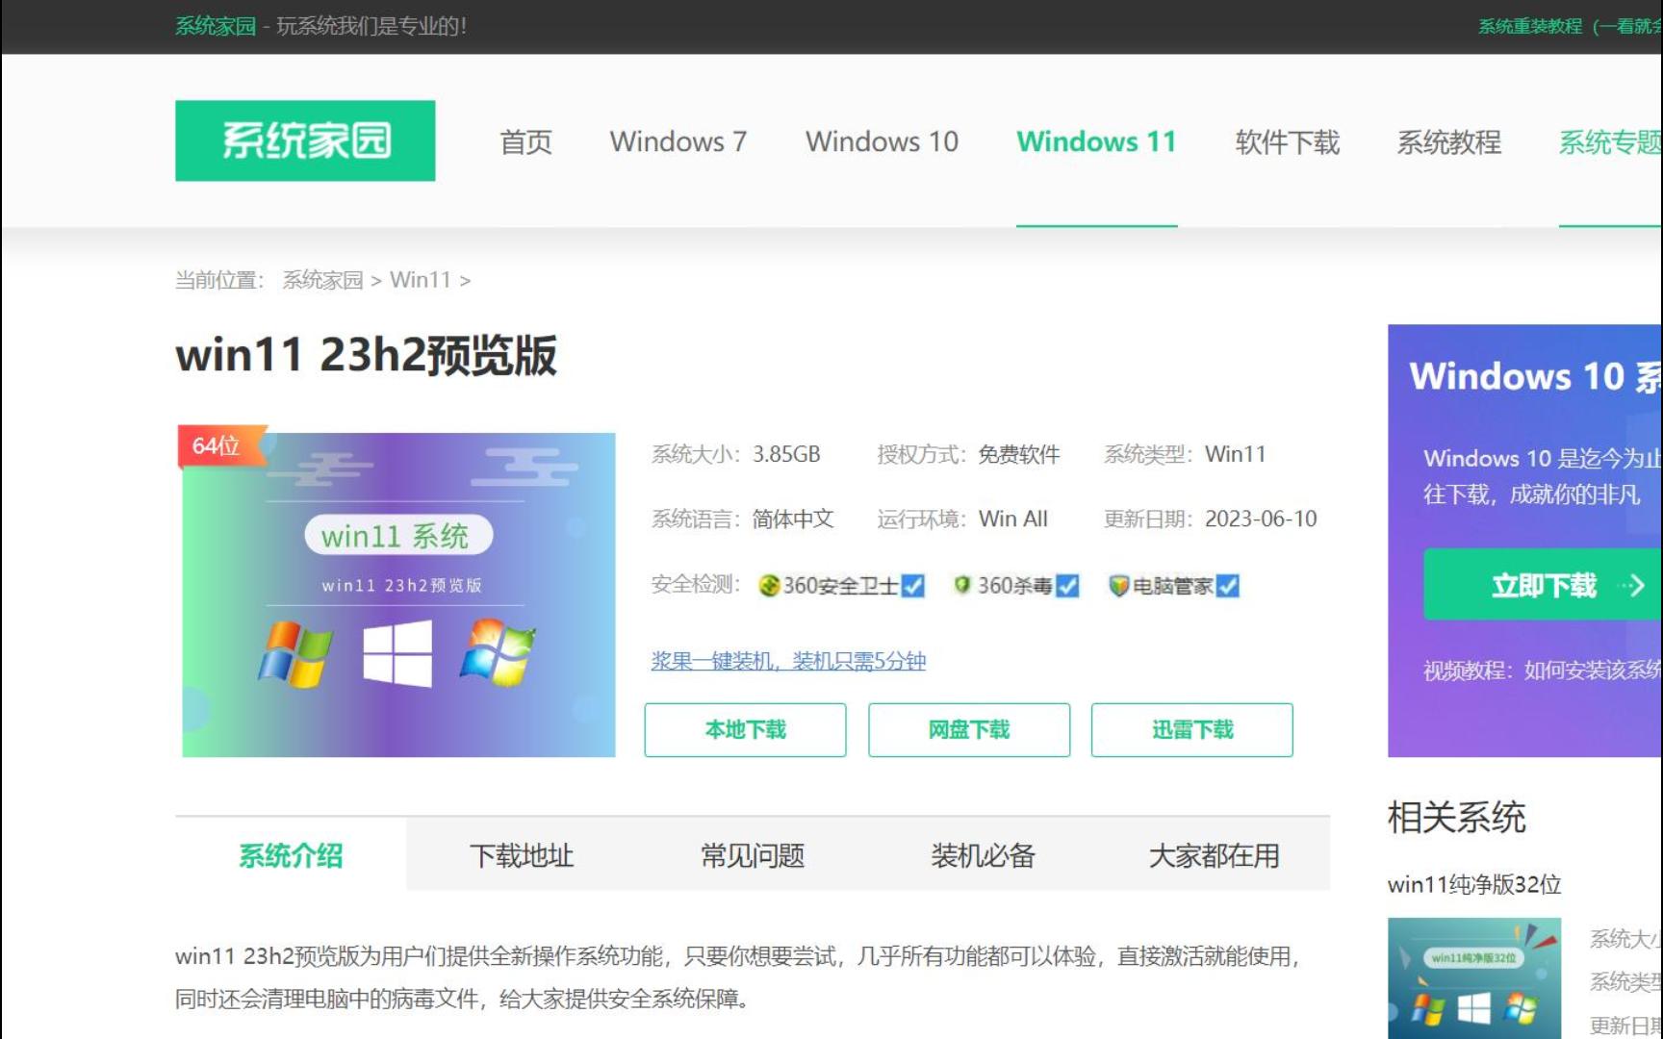Open the Windows 11 nav item

(1097, 142)
